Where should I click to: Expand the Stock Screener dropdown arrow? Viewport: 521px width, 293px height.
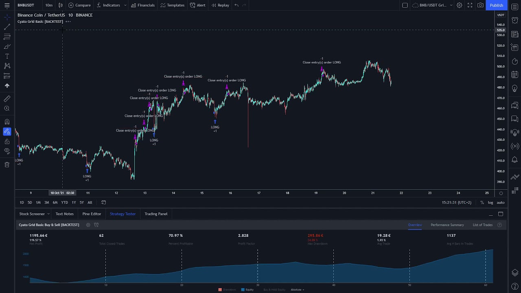[x=48, y=214]
